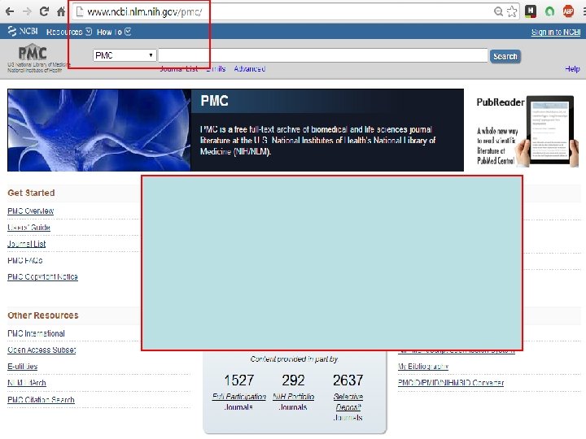Click the 1527 journals count

point(239,380)
